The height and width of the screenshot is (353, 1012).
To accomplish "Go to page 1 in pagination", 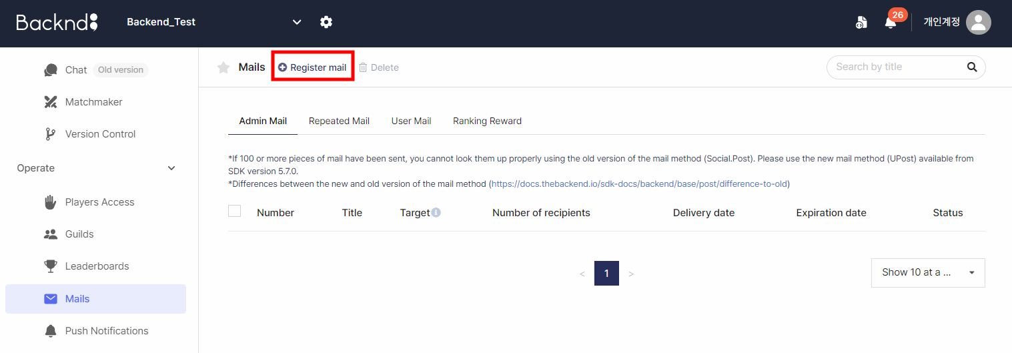I will click(606, 274).
